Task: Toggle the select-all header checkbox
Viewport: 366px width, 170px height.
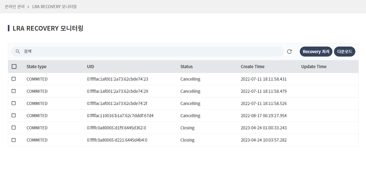Action: [x=14, y=67]
